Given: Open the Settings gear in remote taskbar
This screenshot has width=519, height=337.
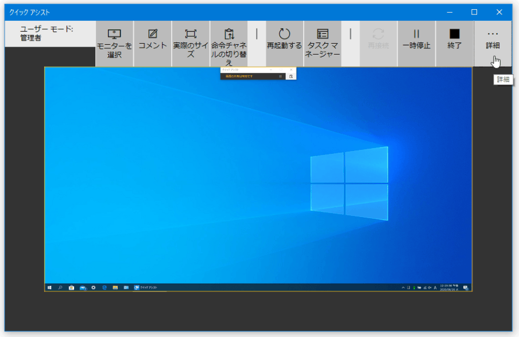Looking at the screenshot, I should tap(94, 288).
